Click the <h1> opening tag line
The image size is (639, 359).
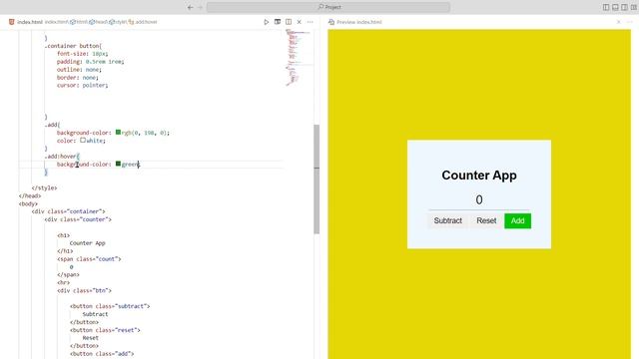click(x=63, y=235)
